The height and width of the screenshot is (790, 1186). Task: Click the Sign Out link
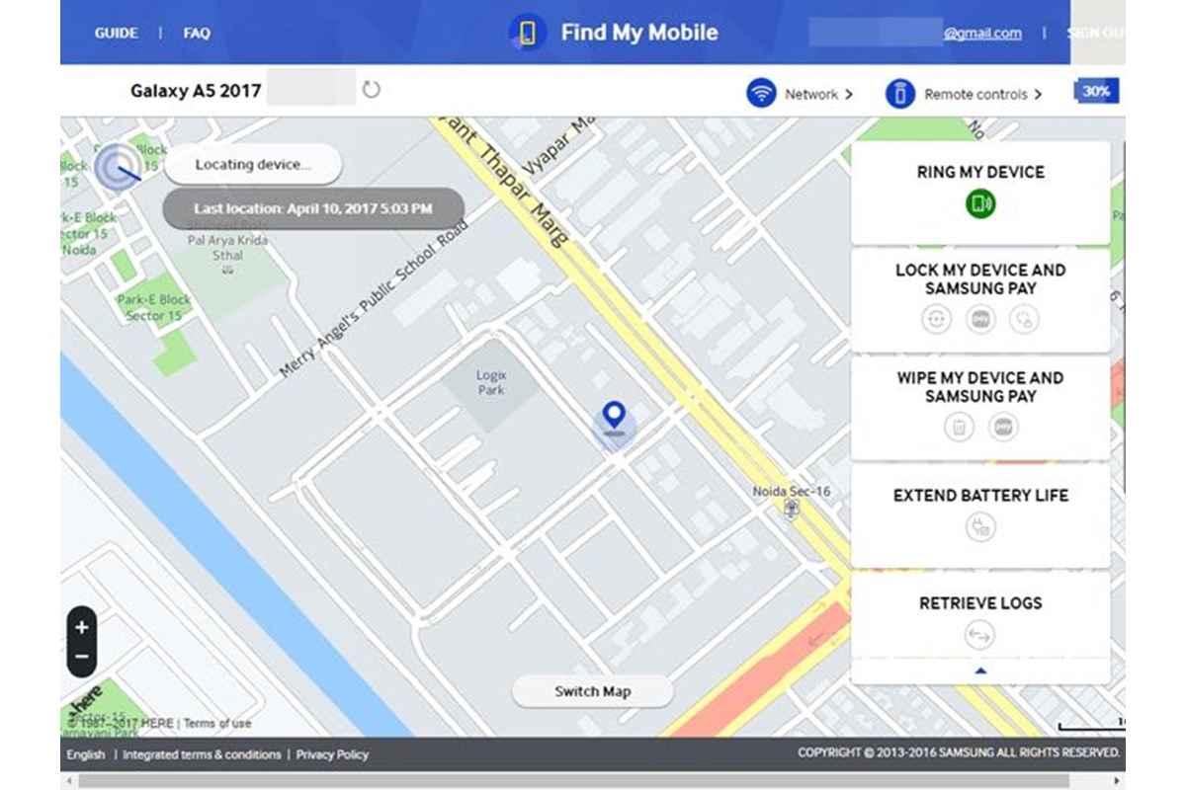1095,33
